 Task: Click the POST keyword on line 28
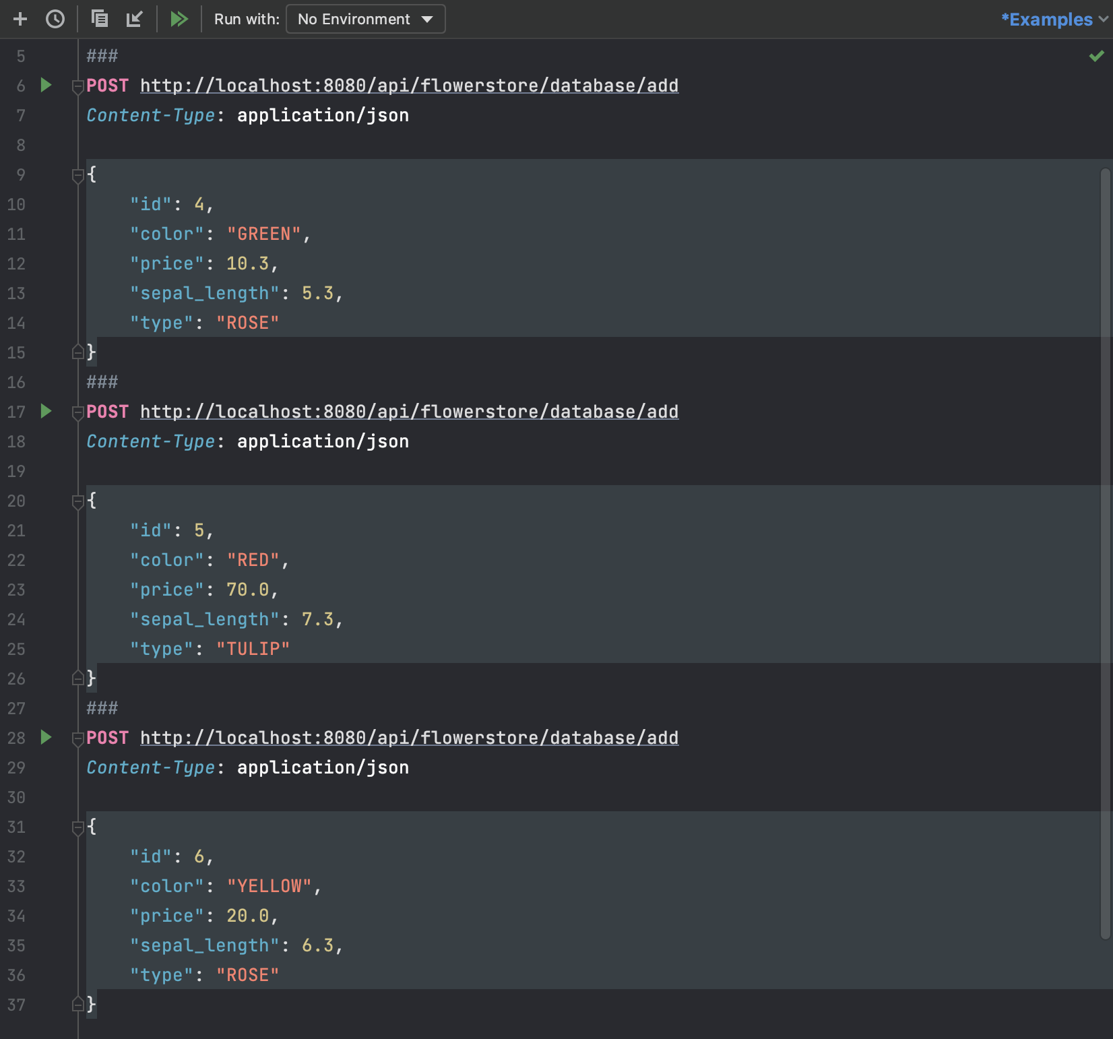click(x=108, y=738)
